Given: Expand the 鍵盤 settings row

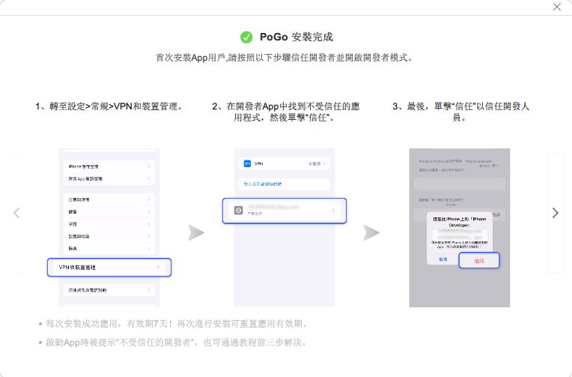Looking at the screenshot, I should 109,212.
